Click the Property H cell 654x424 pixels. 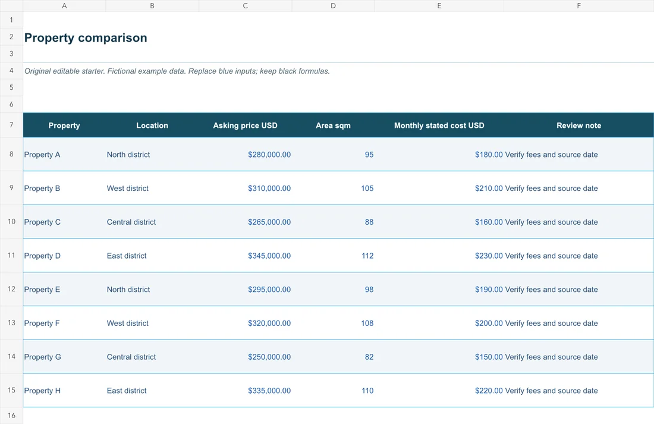point(64,391)
